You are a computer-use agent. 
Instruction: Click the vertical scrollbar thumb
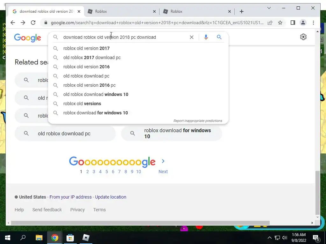317,193
